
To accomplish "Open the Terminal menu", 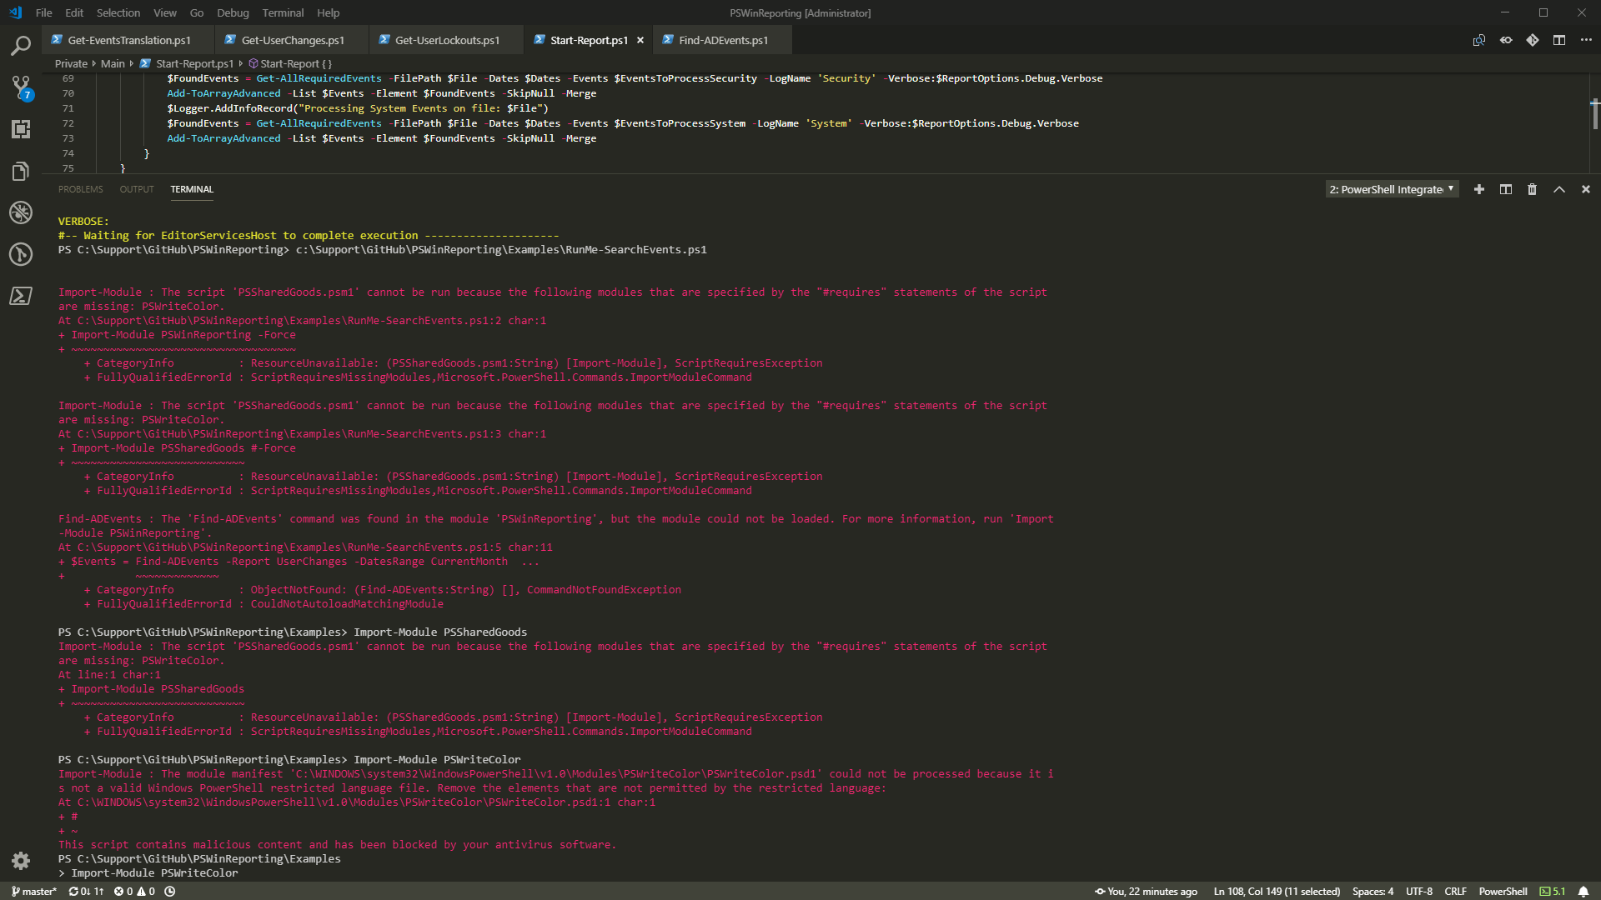I will pyautogui.click(x=283, y=12).
